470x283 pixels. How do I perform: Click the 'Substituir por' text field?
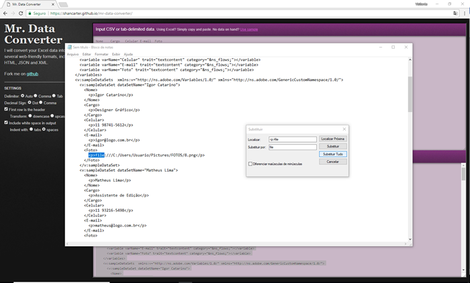click(x=293, y=147)
